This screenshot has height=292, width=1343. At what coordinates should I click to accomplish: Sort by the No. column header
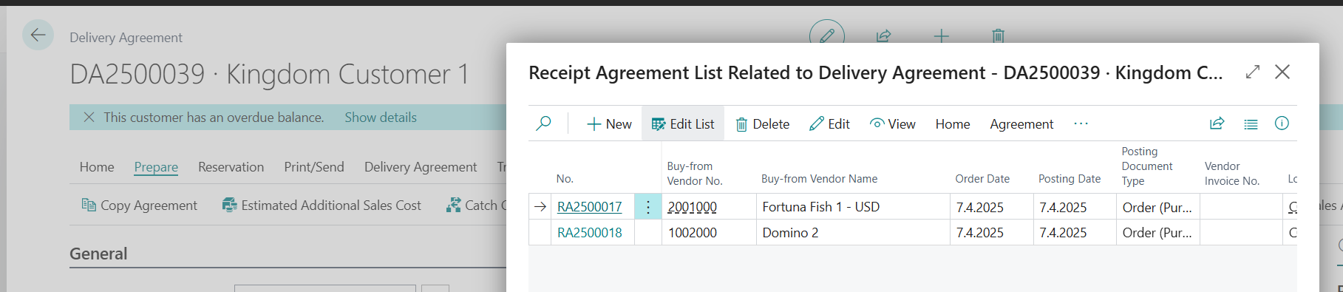coord(565,179)
